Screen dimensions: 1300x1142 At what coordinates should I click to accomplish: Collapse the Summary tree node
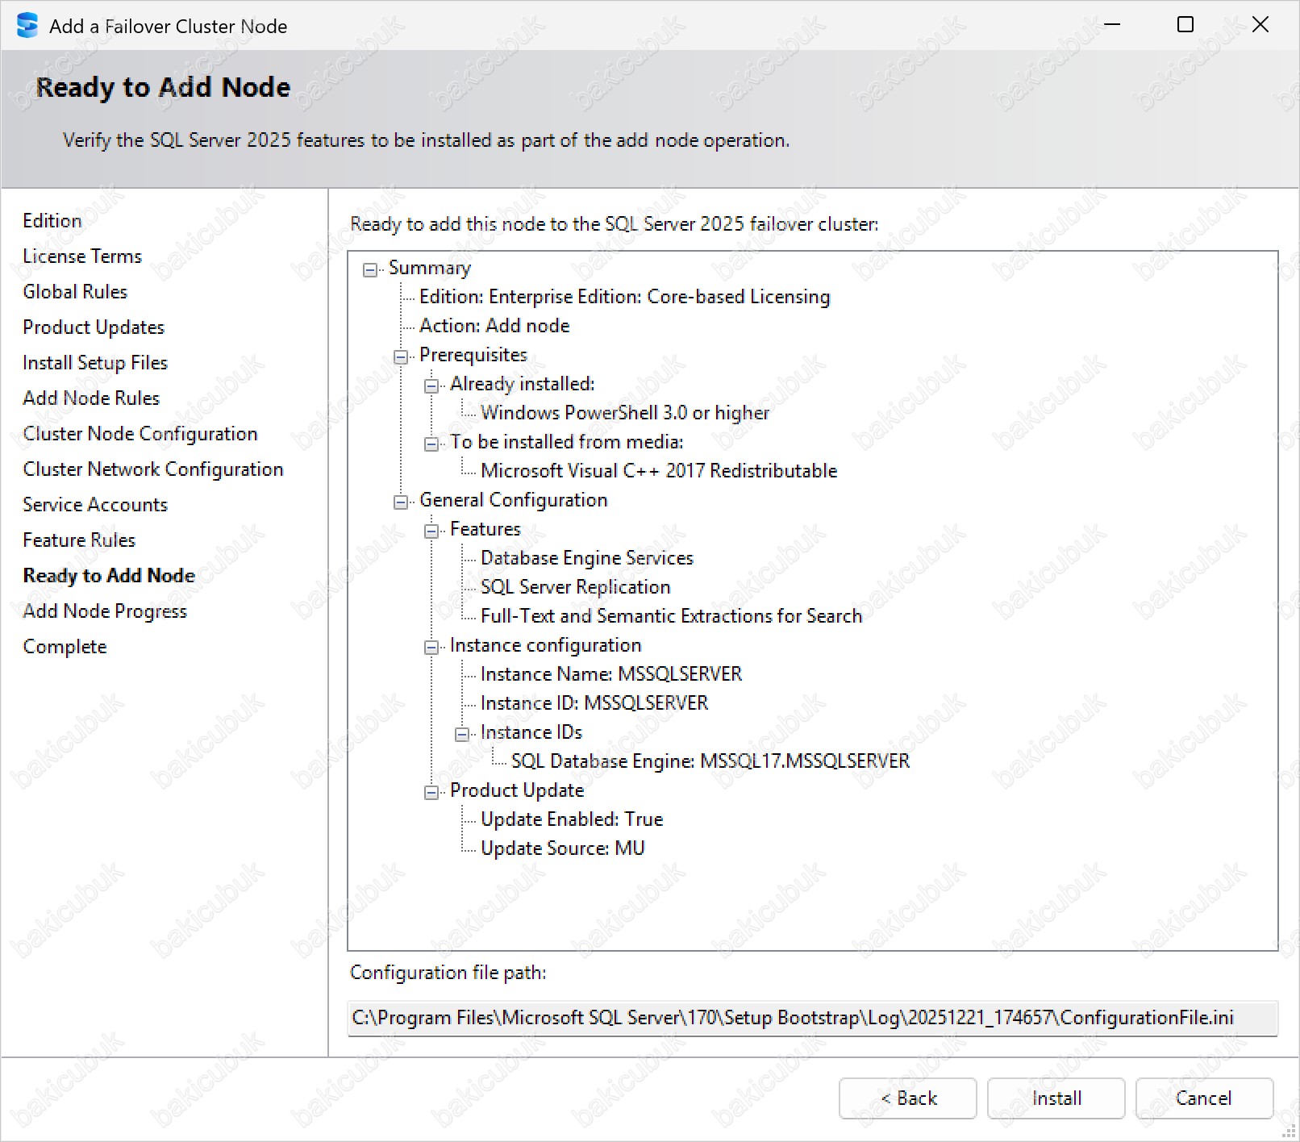[x=370, y=269]
